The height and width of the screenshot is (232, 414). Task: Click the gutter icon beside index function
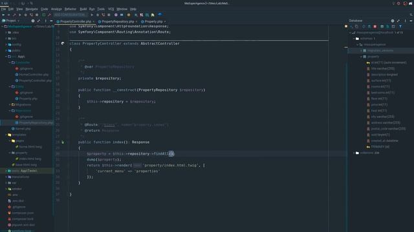[63, 142]
